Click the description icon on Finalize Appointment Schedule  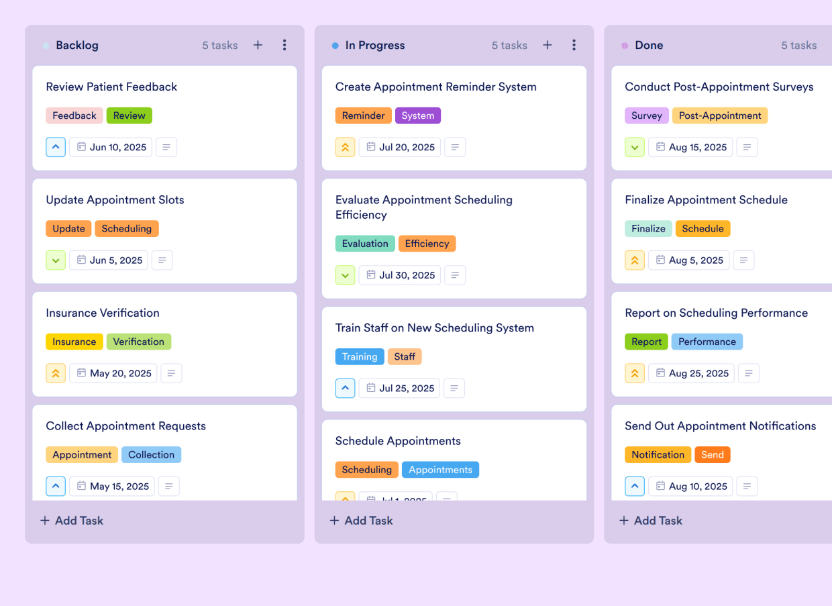pyautogui.click(x=743, y=260)
